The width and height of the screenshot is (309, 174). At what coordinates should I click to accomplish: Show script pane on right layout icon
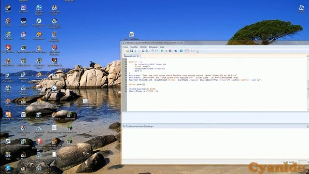pyautogui.click(x=191, y=51)
